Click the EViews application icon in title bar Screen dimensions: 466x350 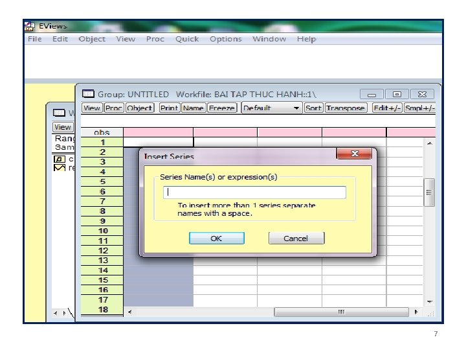pyautogui.click(x=29, y=26)
